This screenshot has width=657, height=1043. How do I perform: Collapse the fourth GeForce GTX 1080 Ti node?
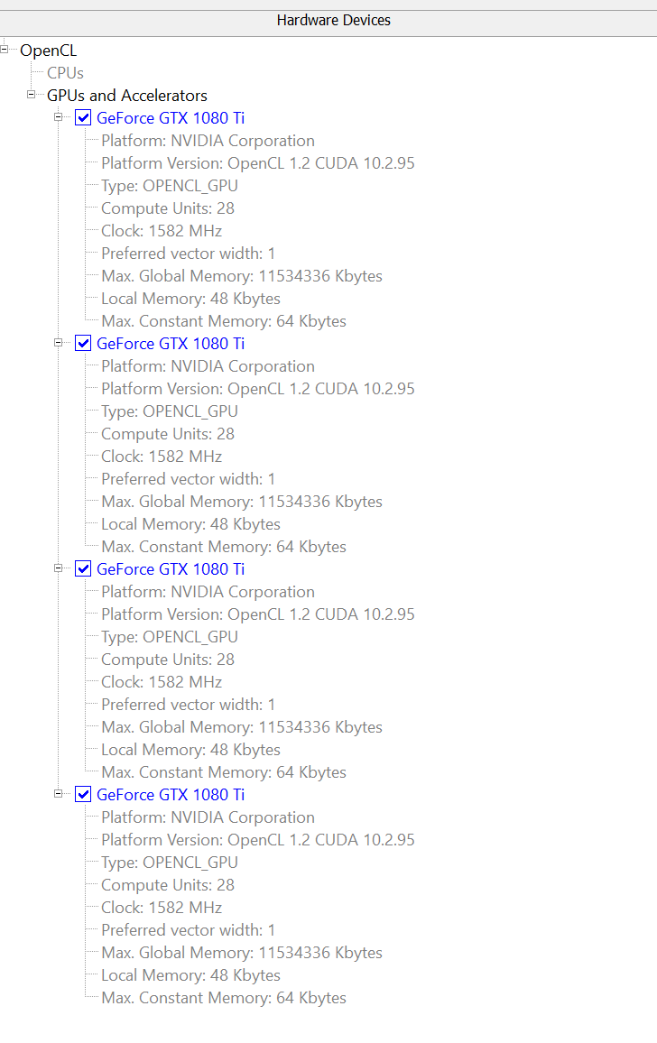click(x=59, y=794)
